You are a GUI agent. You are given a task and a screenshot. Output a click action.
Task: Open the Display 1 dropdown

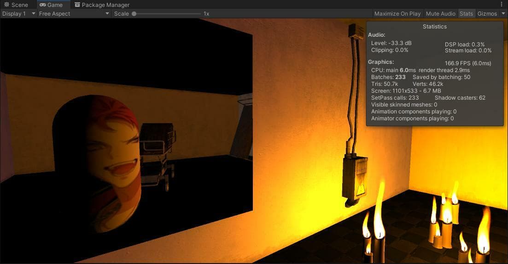tap(18, 14)
